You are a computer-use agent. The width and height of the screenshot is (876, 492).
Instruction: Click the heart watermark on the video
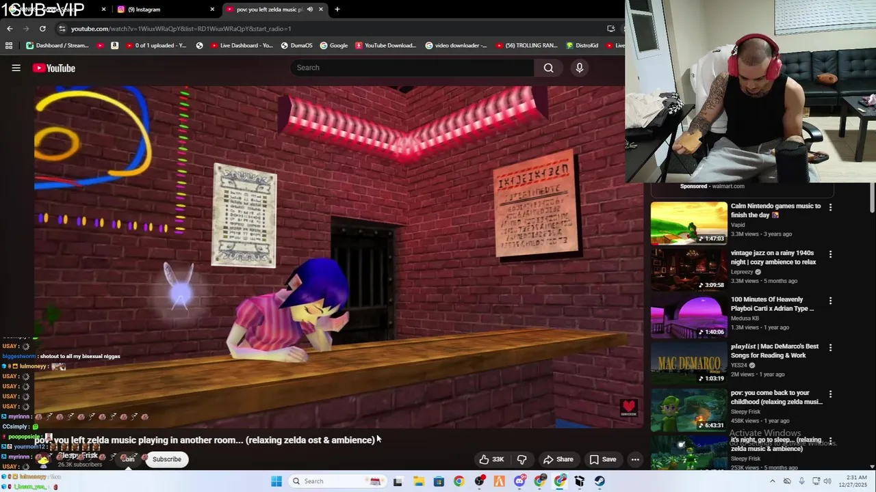click(629, 408)
